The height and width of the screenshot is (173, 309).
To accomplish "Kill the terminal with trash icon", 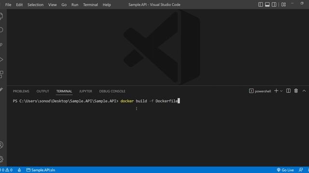I will 296,91.
